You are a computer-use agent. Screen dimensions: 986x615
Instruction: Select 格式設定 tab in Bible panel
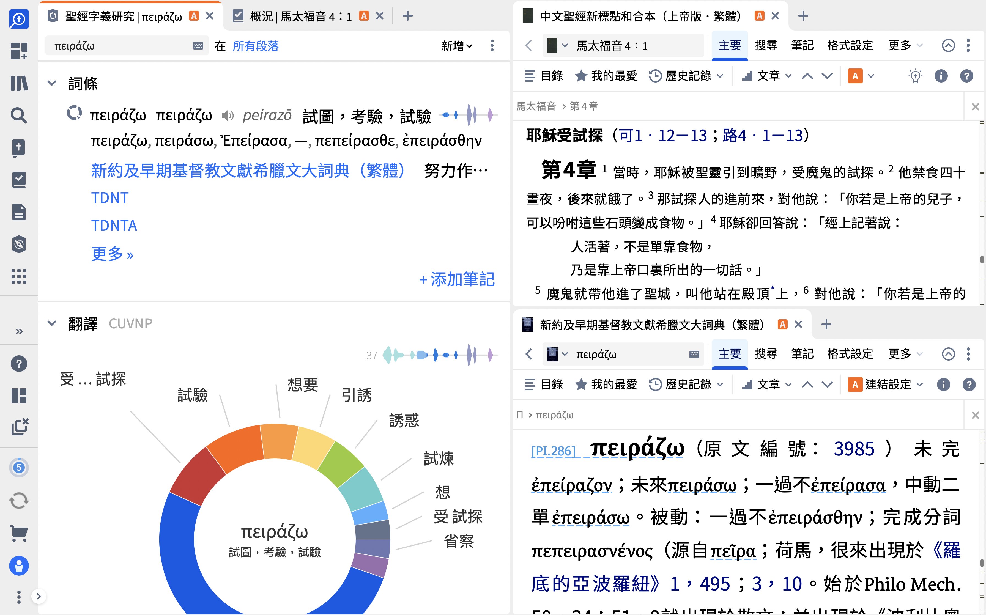850,46
